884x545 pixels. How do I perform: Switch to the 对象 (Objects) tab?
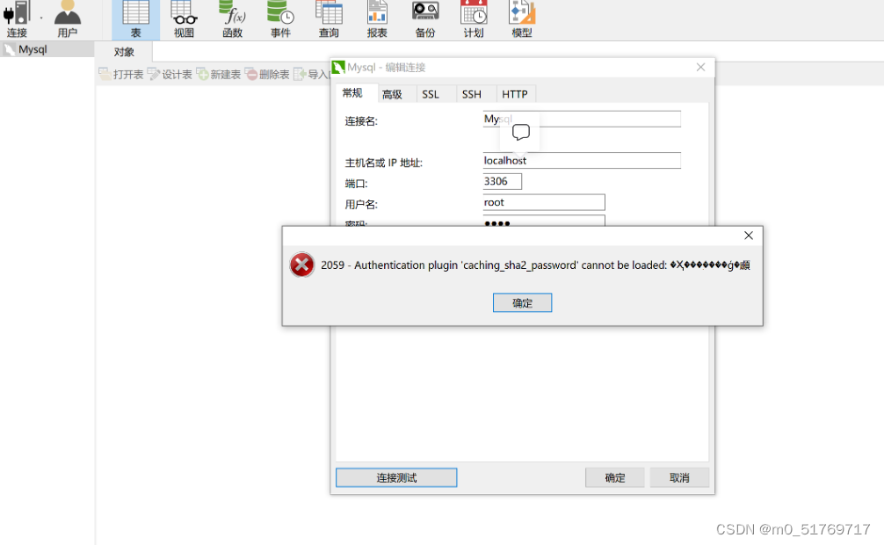point(124,52)
